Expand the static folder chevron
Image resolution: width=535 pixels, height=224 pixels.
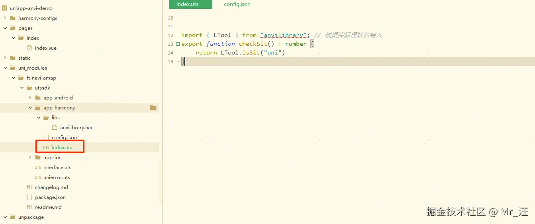5,58
